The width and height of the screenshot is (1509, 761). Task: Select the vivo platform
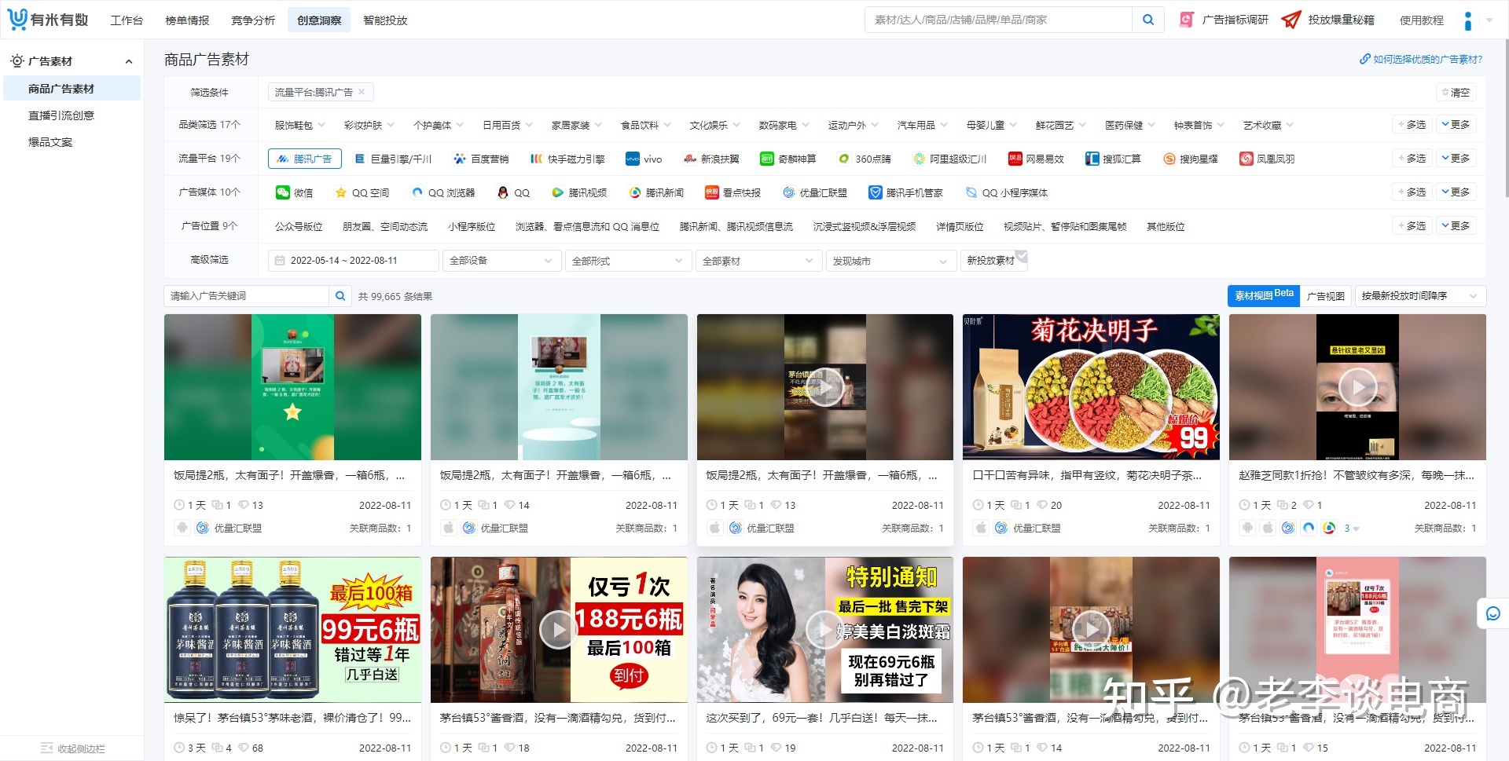(x=644, y=159)
